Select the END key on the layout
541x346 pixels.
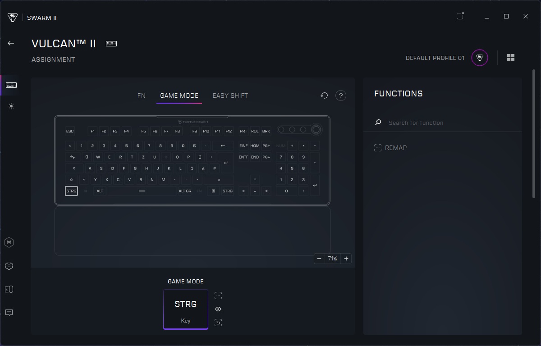click(x=255, y=157)
